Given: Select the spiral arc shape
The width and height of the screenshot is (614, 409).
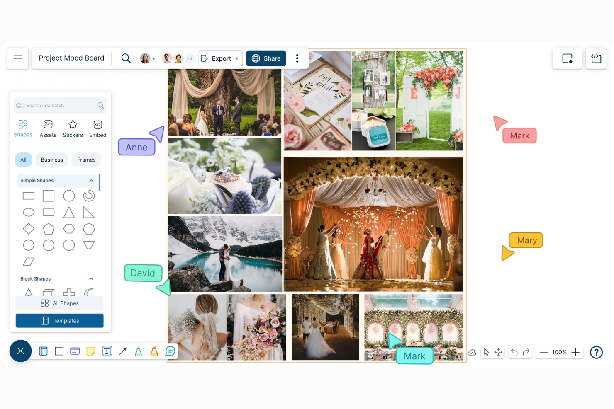Looking at the screenshot, I should coord(89,196).
